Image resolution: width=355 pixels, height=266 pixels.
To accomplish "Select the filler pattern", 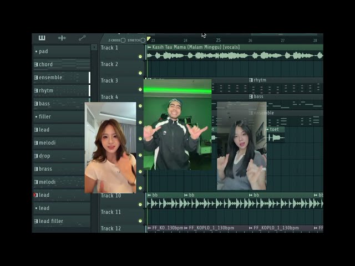I will [x=59, y=117].
